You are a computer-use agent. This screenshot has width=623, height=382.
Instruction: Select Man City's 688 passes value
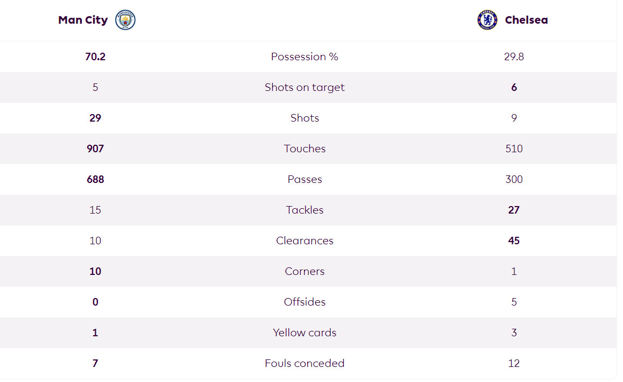click(x=95, y=179)
